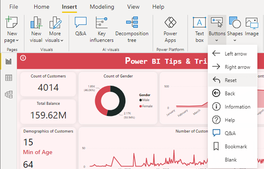Viewport: 264px width, 169px height.
Task: Click the info icon on the red banner
Action: (x=23, y=58)
